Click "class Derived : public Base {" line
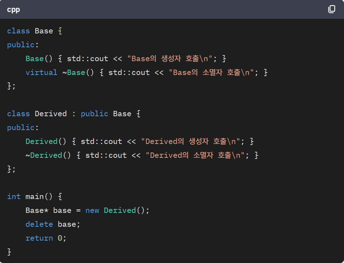344x263 pixels. click(x=74, y=114)
